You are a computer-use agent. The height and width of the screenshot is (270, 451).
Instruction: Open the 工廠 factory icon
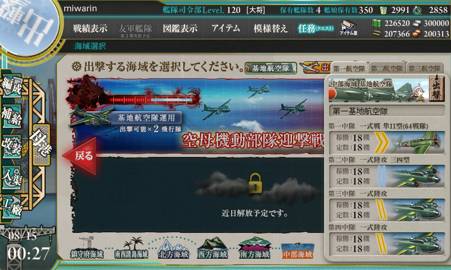point(11,208)
